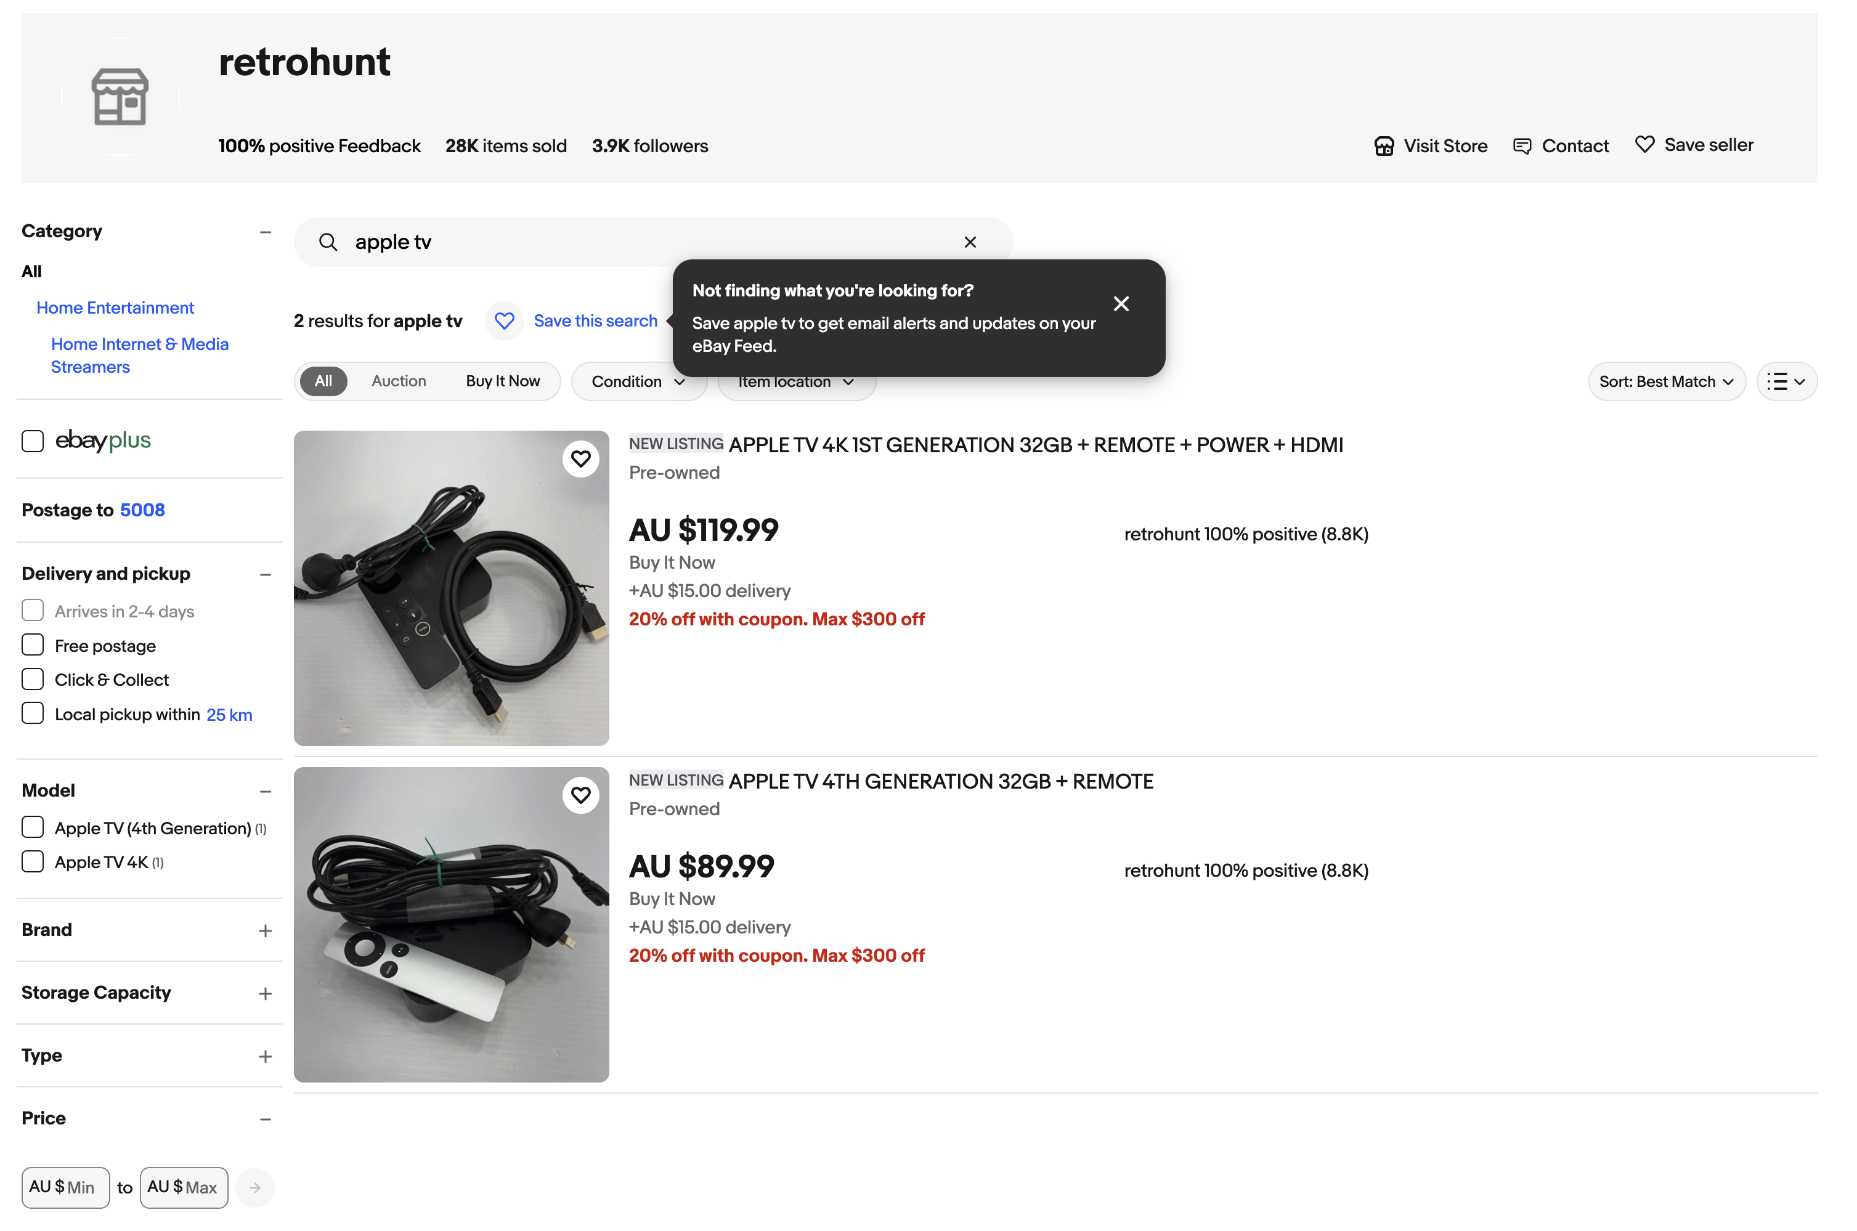Open the Home Entertainment category link
Viewport: 1857px width, 1231px height.
pos(115,308)
